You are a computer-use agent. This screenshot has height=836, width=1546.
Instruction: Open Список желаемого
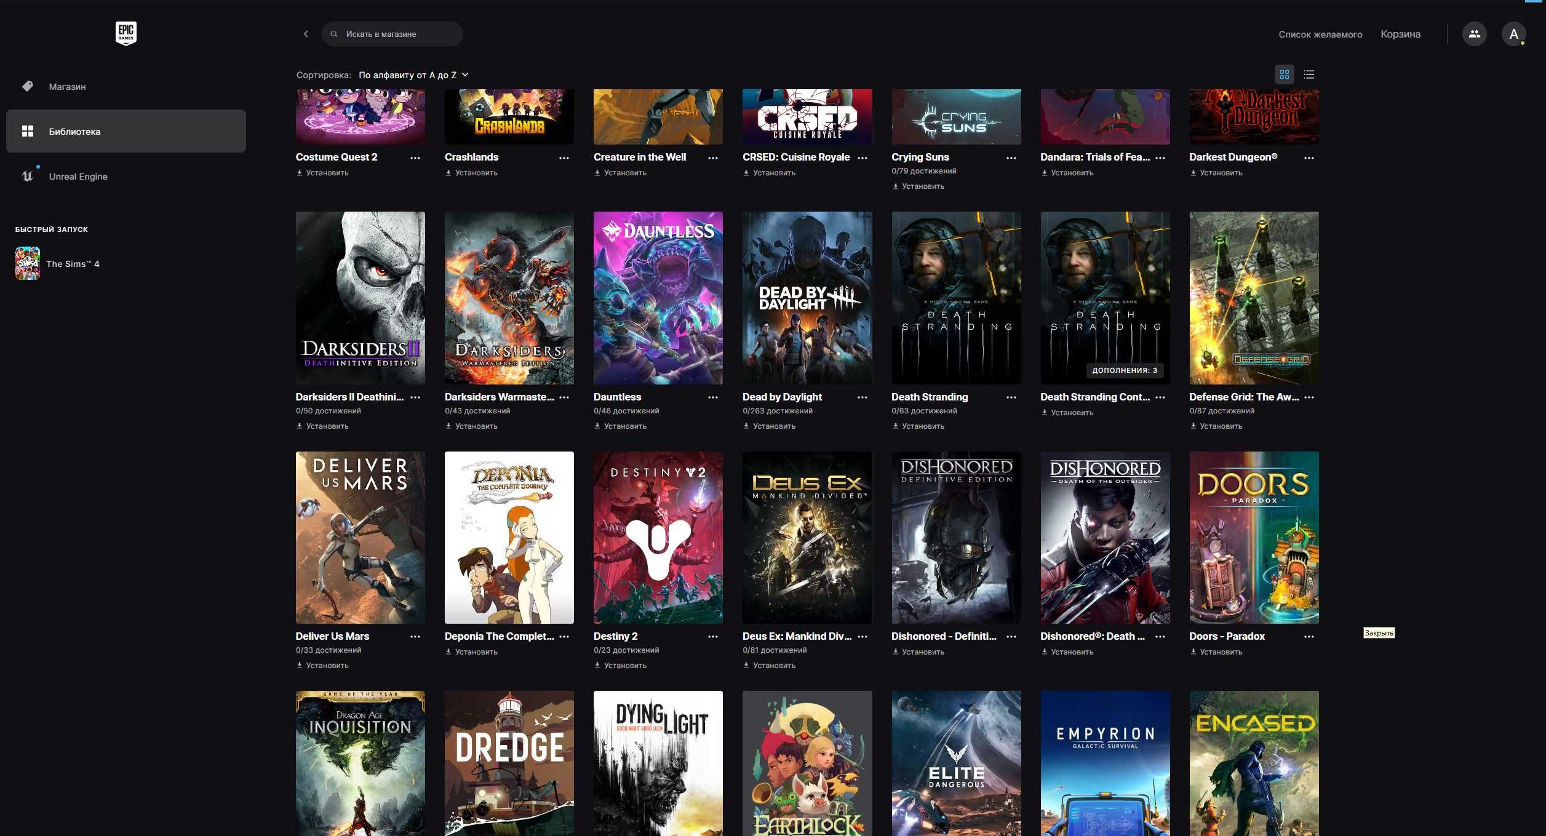point(1320,34)
